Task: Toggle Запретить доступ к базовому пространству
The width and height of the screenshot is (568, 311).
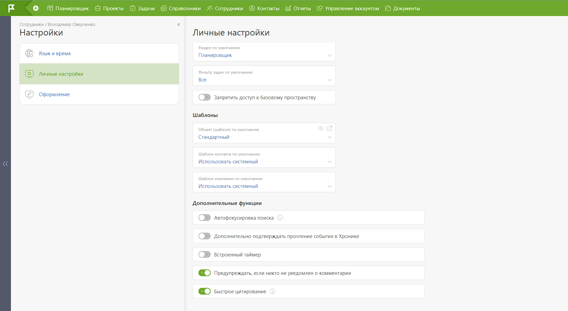Action: coord(205,97)
